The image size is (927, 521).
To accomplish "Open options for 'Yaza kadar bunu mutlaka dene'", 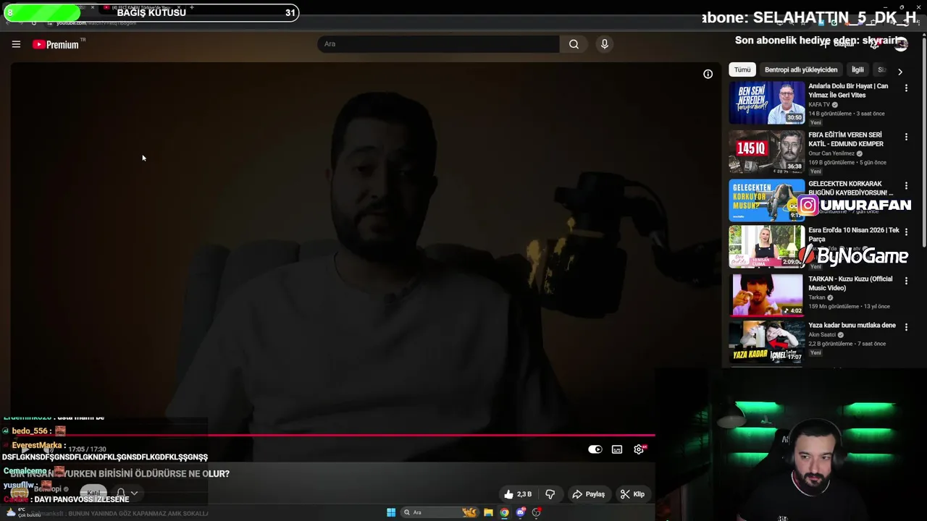I will pyautogui.click(x=906, y=327).
